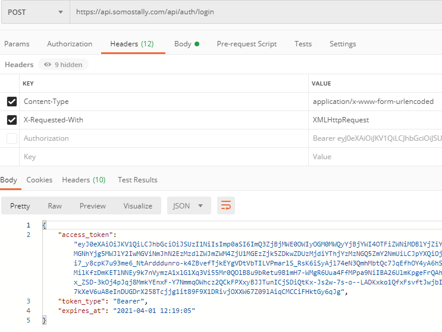The image size is (442, 332).
Task: Uncheck the Content-Type header checkbox
Action: coord(12,102)
